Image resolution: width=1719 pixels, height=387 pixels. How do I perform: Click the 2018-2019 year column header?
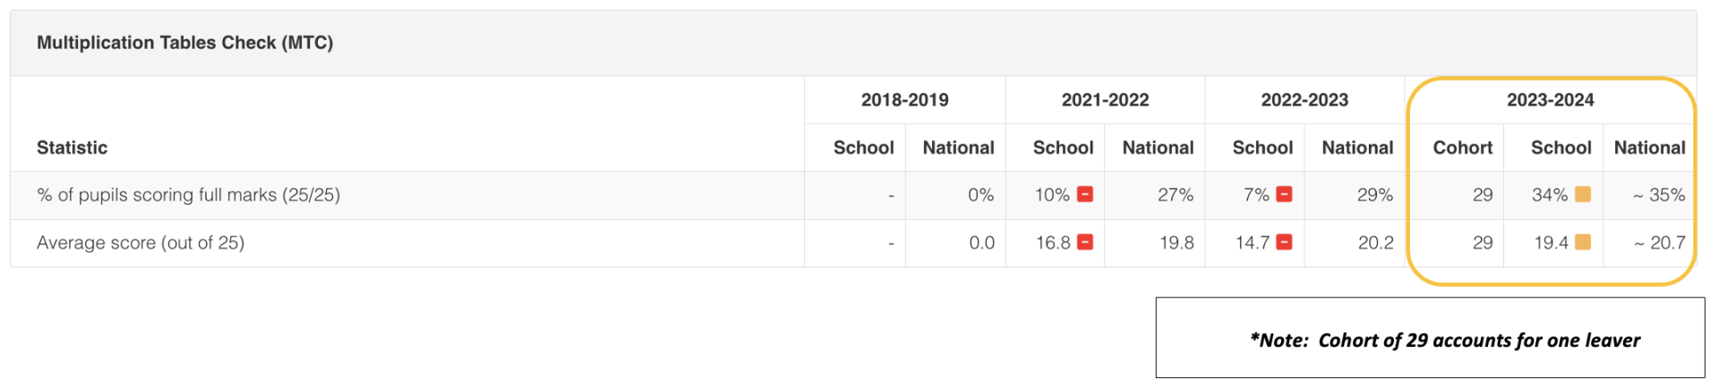pos(905,100)
